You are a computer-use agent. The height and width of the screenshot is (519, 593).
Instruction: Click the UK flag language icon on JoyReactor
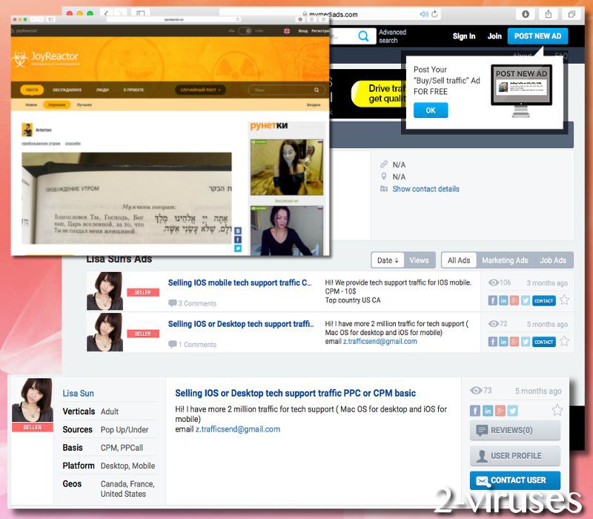click(x=287, y=30)
